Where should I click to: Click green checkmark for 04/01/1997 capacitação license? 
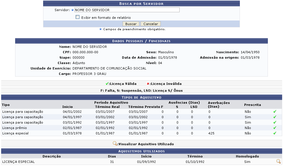[x=275, y=117]
